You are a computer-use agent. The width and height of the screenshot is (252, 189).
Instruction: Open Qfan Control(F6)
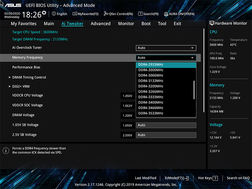pyautogui.click(x=118, y=14)
